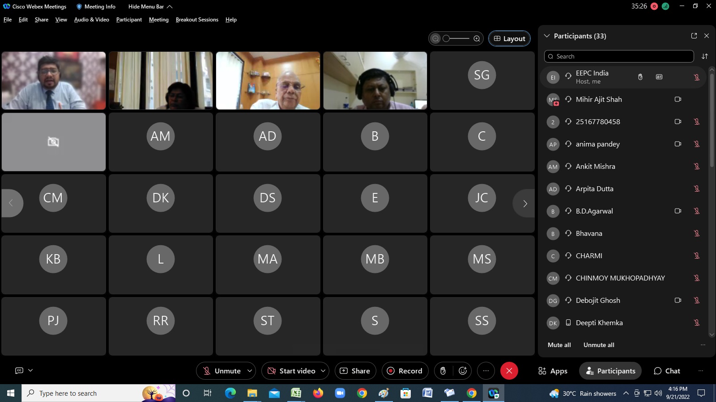Open the Participant menu

(x=129, y=20)
